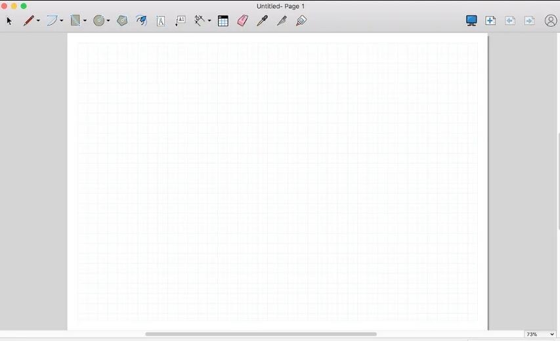Select the text box tool
This screenshot has width=560, height=341.
coord(161,21)
